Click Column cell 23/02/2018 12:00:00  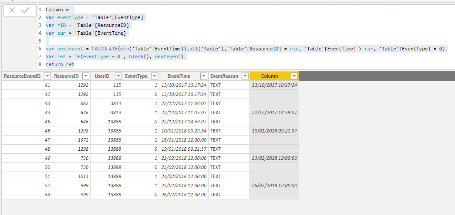[x=274, y=158]
